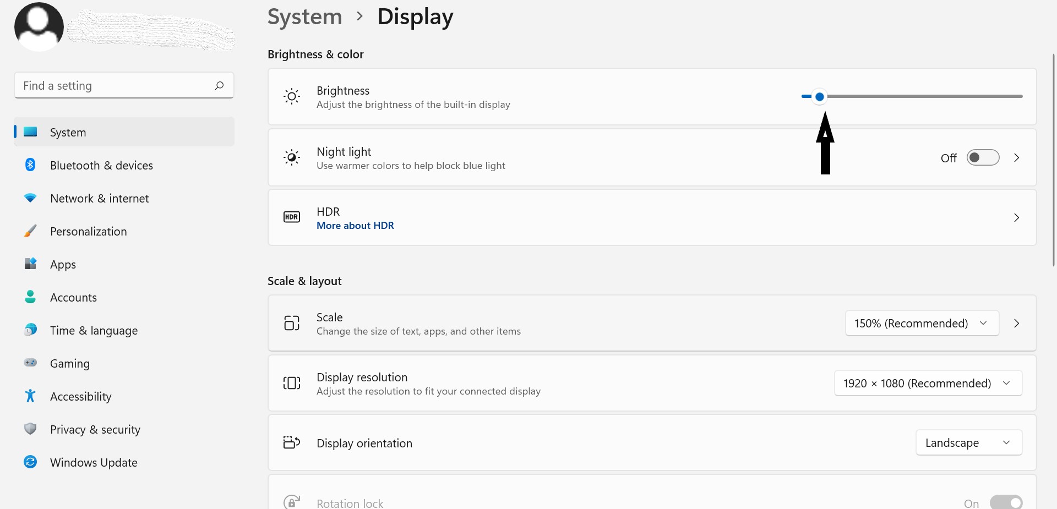Click the HDR badge icon
Image resolution: width=1057 pixels, height=509 pixels.
pos(292,217)
